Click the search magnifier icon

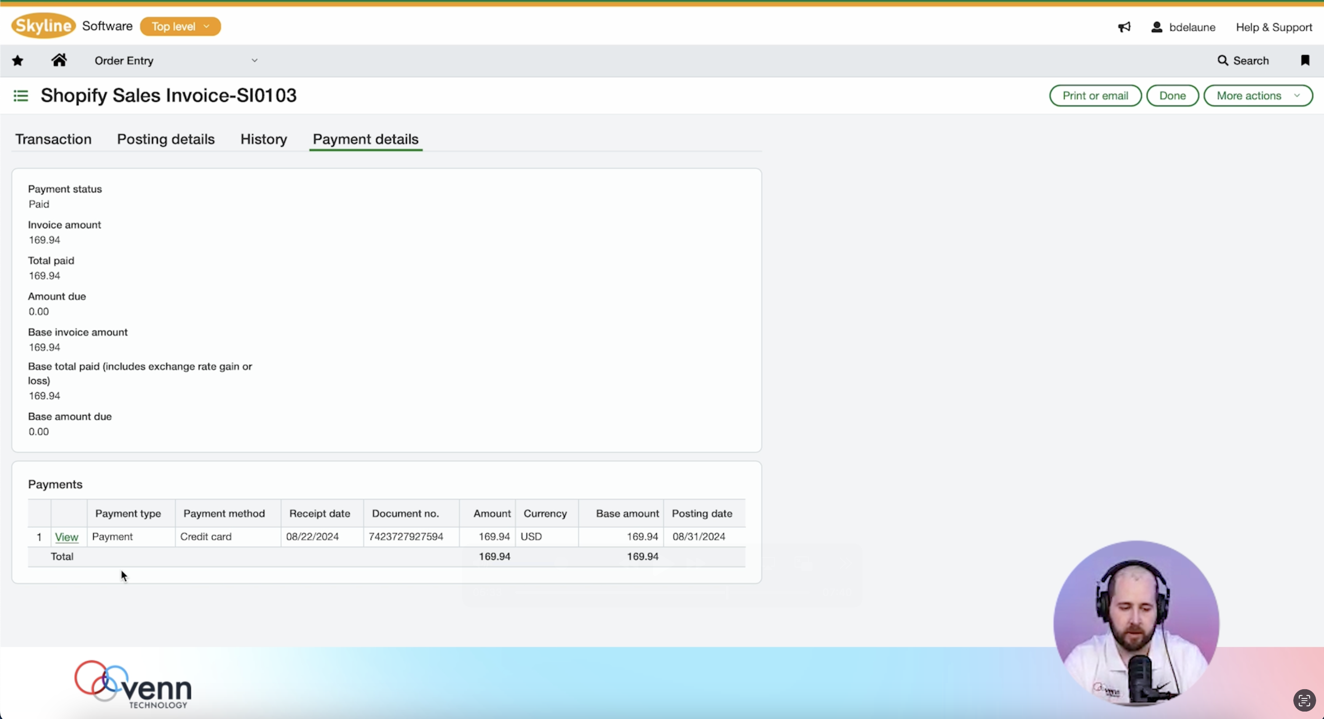click(x=1223, y=60)
